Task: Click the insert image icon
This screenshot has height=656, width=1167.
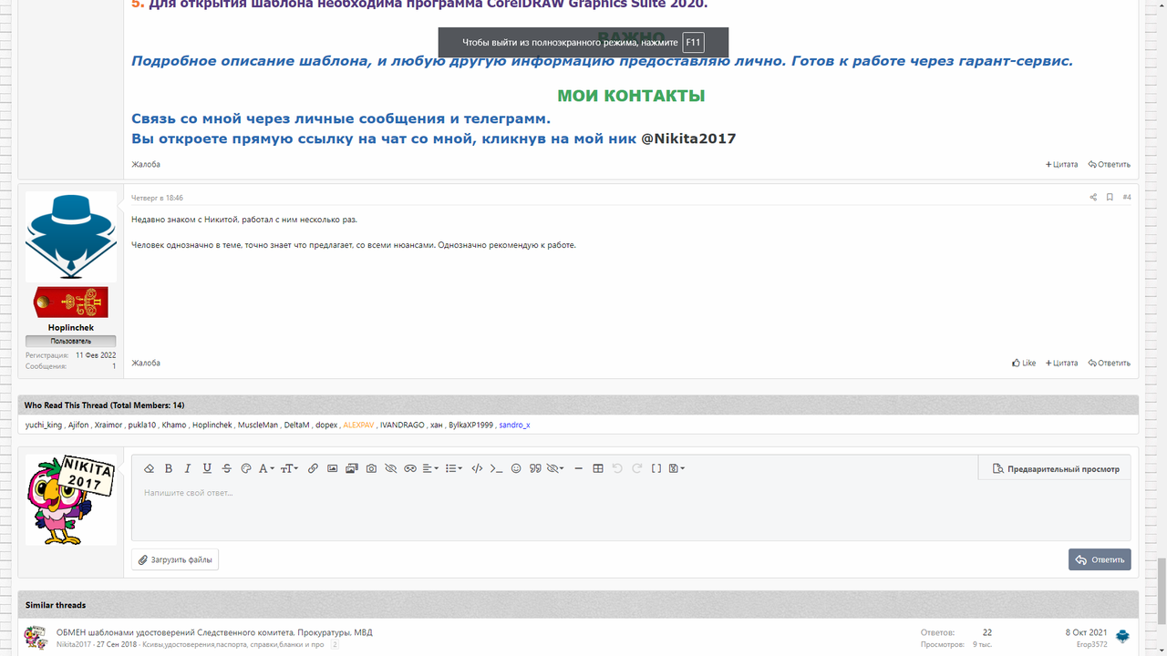Action: [x=332, y=468]
